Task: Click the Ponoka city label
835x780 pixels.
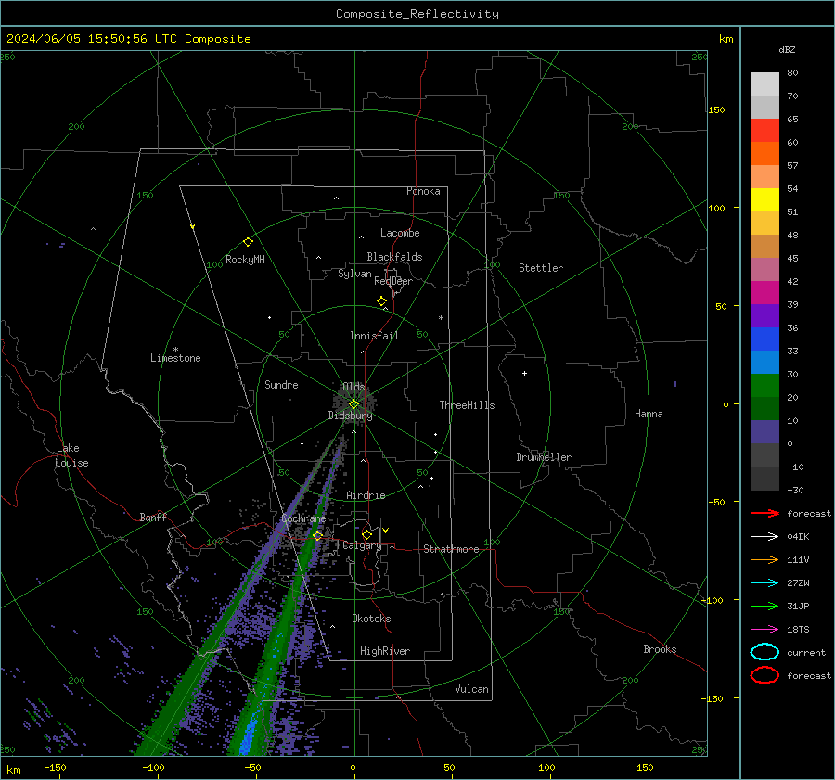Action: coord(423,191)
